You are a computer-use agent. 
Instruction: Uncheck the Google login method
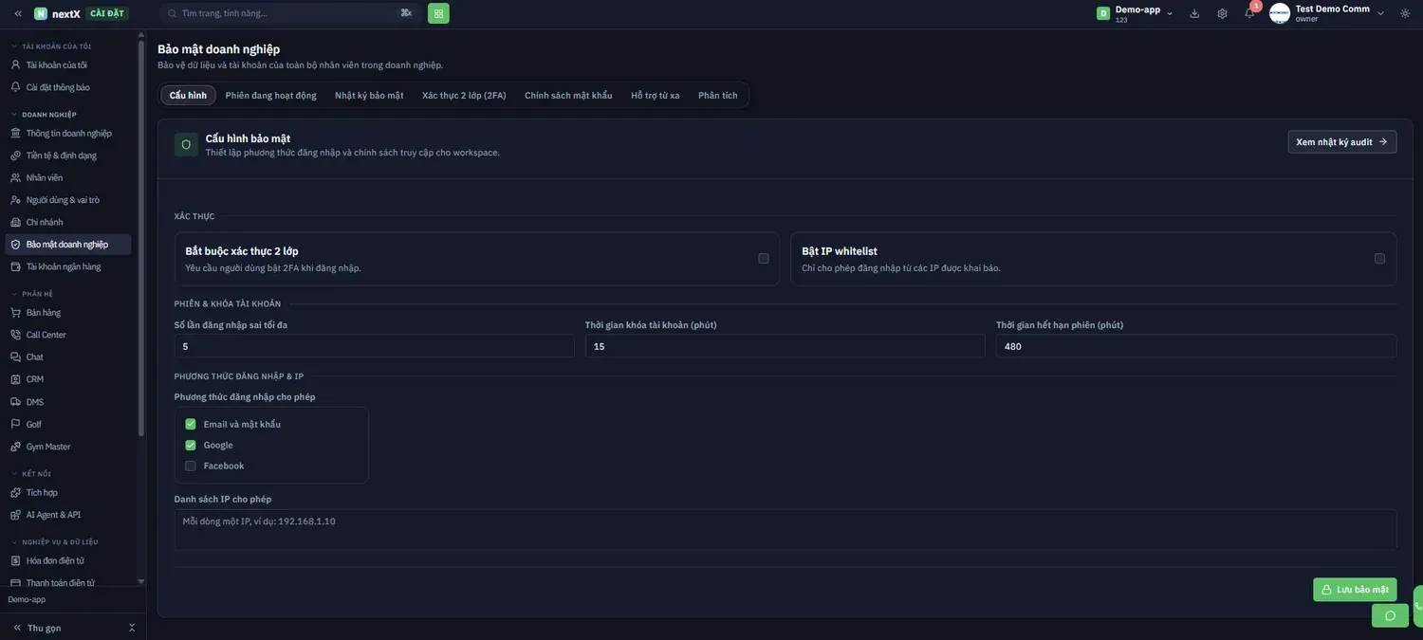tap(191, 445)
